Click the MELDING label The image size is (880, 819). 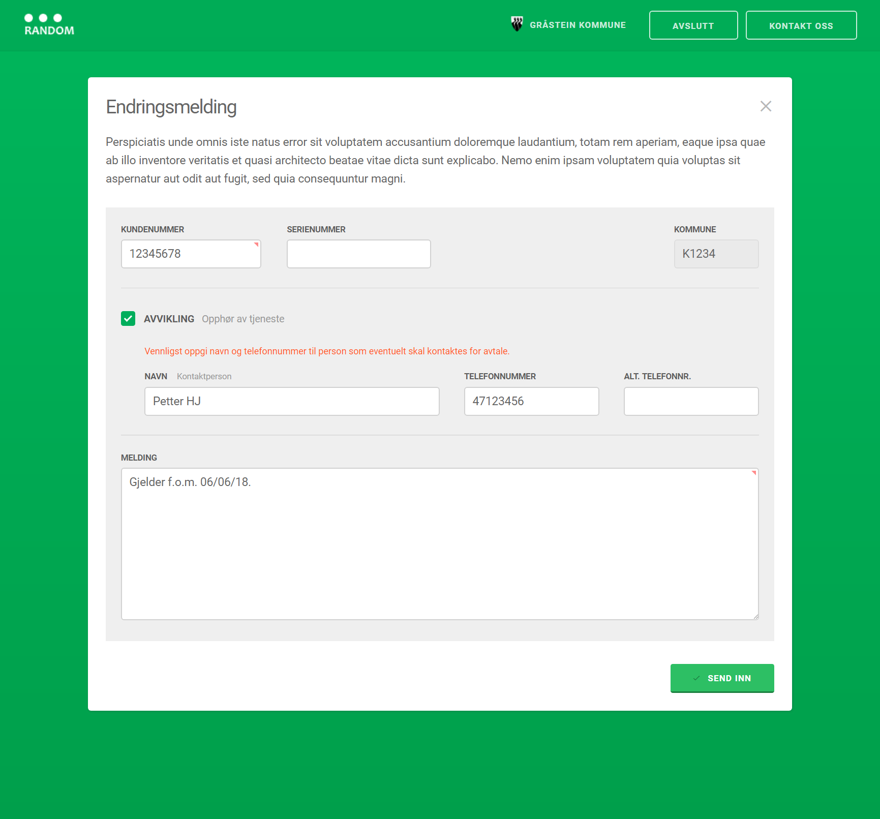tap(139, 458)
